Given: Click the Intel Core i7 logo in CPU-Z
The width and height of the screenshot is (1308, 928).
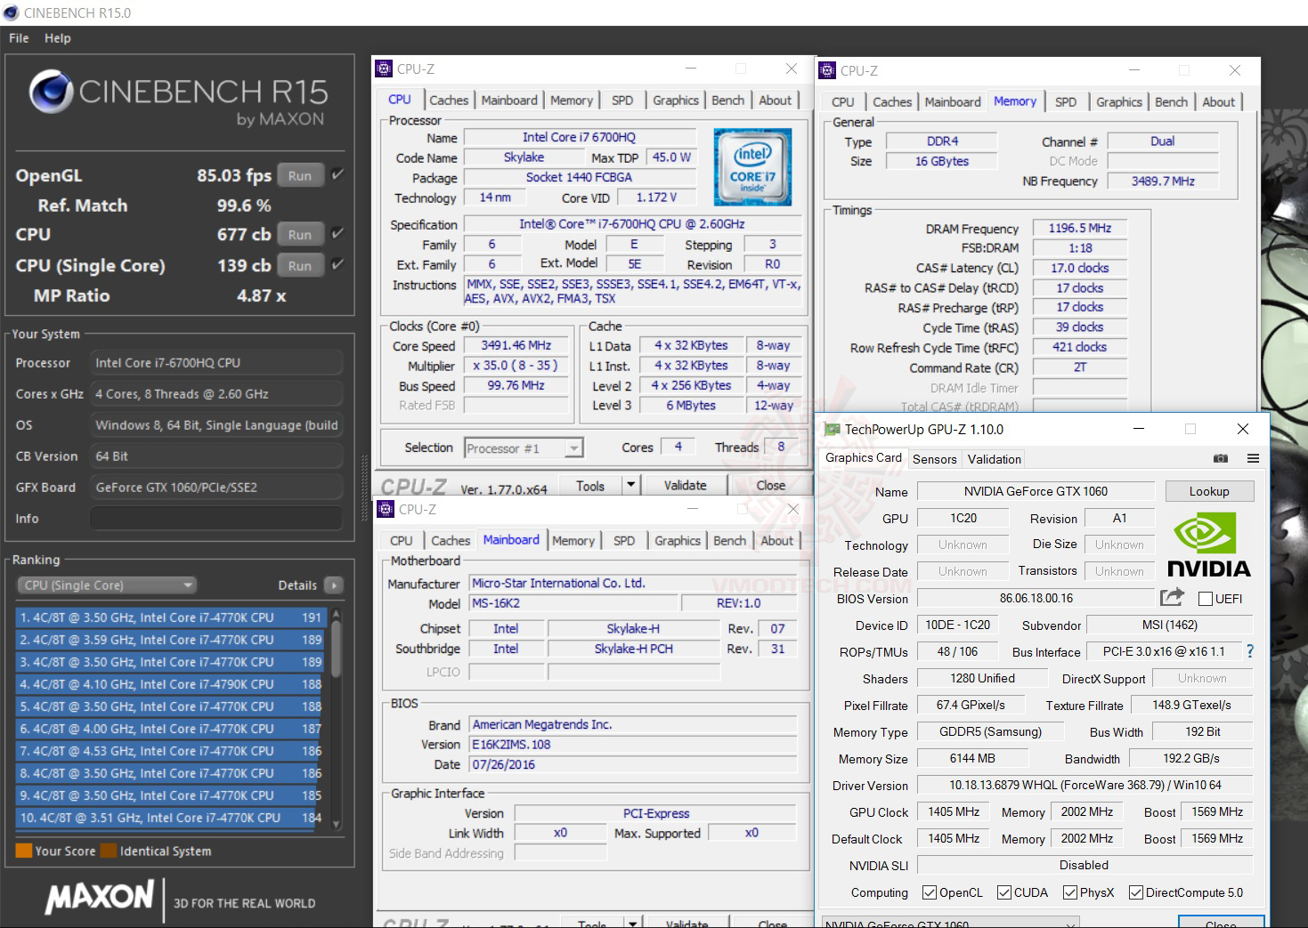Looking at the screenshot, I should [752, 166].
